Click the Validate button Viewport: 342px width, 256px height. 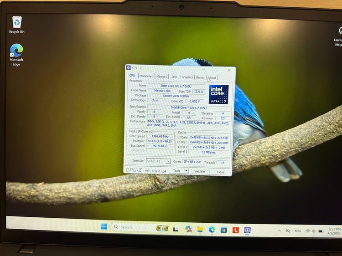click(x=200, y=171)
